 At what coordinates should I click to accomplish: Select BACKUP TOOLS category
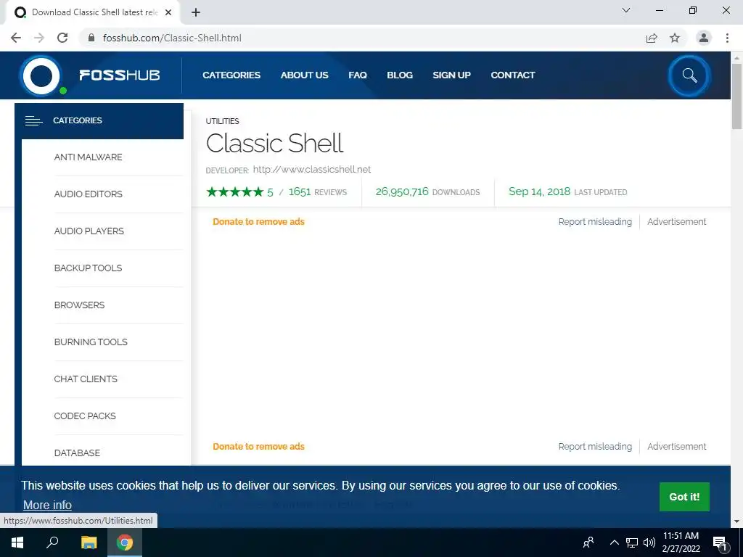tap(88, 268)
